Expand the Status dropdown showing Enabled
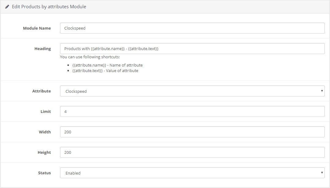Viewport: 330px width, 188px height. pyautogui.click(x=192, y=173)
